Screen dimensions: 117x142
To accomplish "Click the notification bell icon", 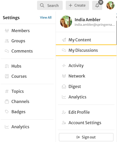I will click(97, 5).
